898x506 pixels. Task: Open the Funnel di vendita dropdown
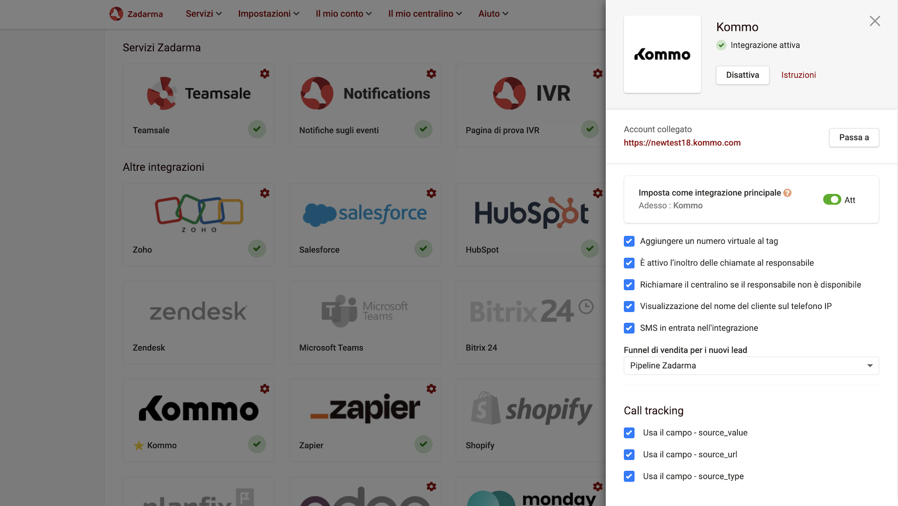coord(751,366)
